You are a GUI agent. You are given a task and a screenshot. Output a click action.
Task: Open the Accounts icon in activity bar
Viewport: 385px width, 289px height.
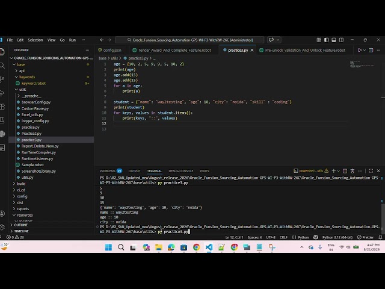[2, 214]
